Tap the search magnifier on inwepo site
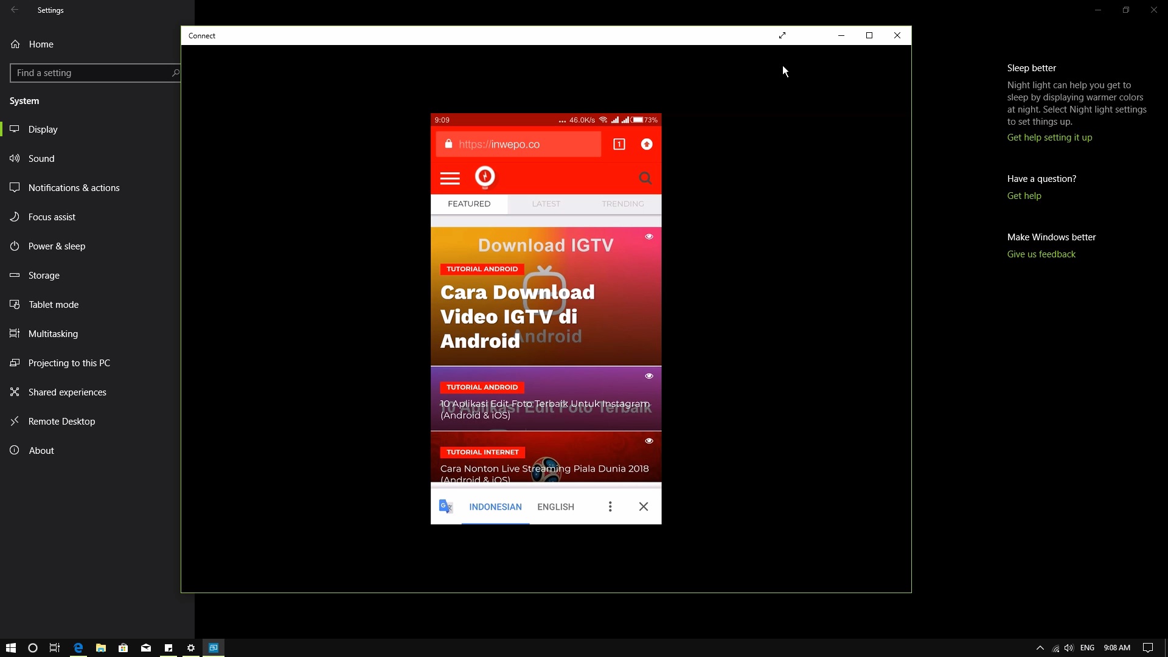The width and height of the screenshot is (1168, 657). click(645, 178)
